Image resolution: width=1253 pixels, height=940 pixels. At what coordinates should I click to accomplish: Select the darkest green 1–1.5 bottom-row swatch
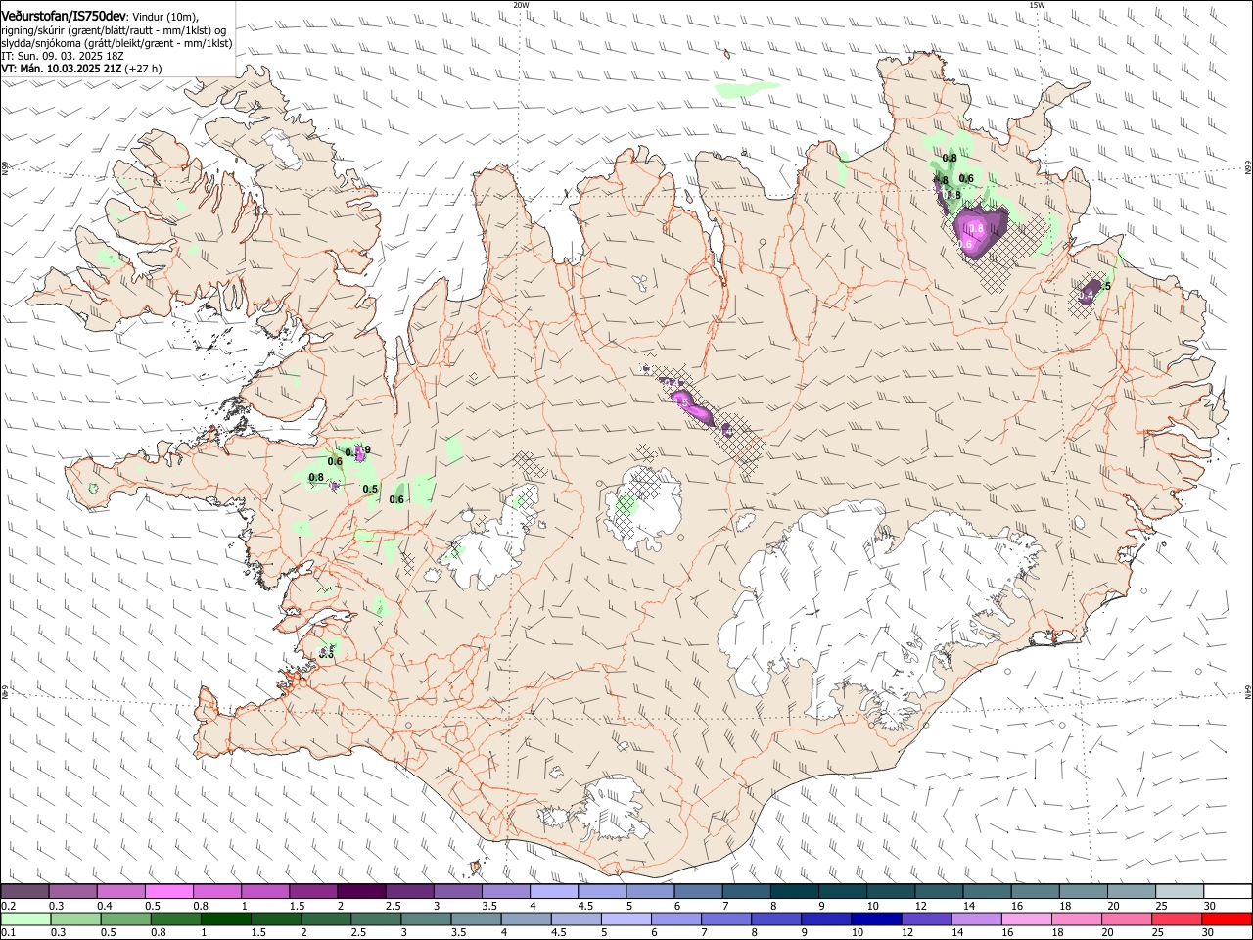226,918
